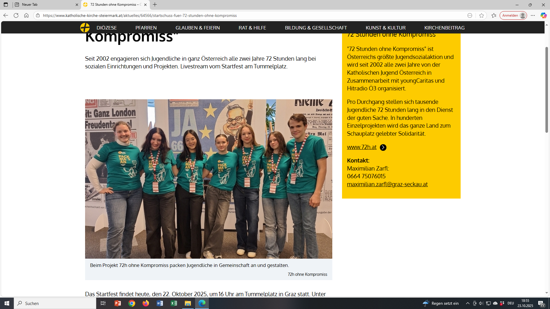
Task: Open the maximilian.zarfl@graz-seckau.at email link
Action: tap(387, 184)
